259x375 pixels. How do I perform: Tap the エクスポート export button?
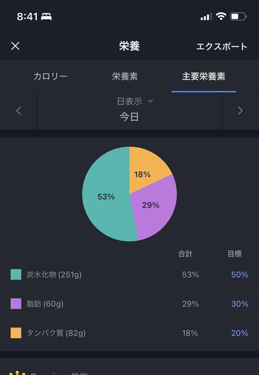222,46
